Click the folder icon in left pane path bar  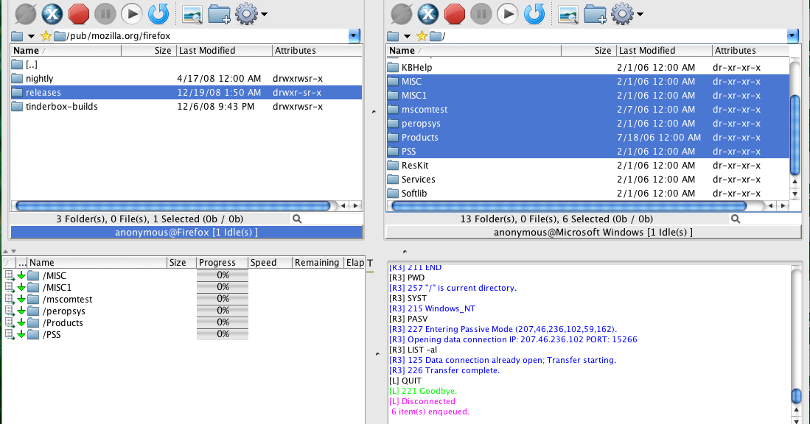(x=17, y=36)
